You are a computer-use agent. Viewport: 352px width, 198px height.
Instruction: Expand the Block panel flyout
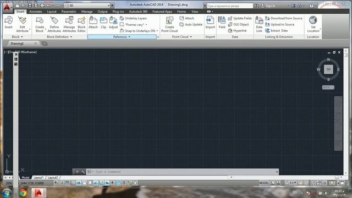(17, 37)
